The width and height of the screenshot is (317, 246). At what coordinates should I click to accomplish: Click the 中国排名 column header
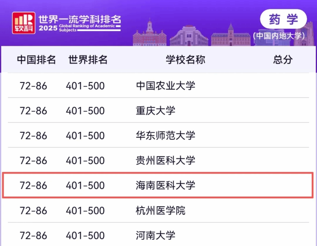click(x=36, y=60)
